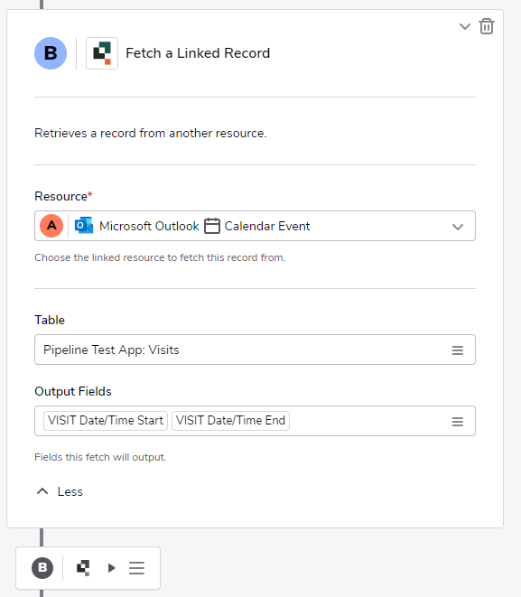Click app logo in bottom step toolbar
The height and width of the screenshot is (597, 521).
[83, 568]
